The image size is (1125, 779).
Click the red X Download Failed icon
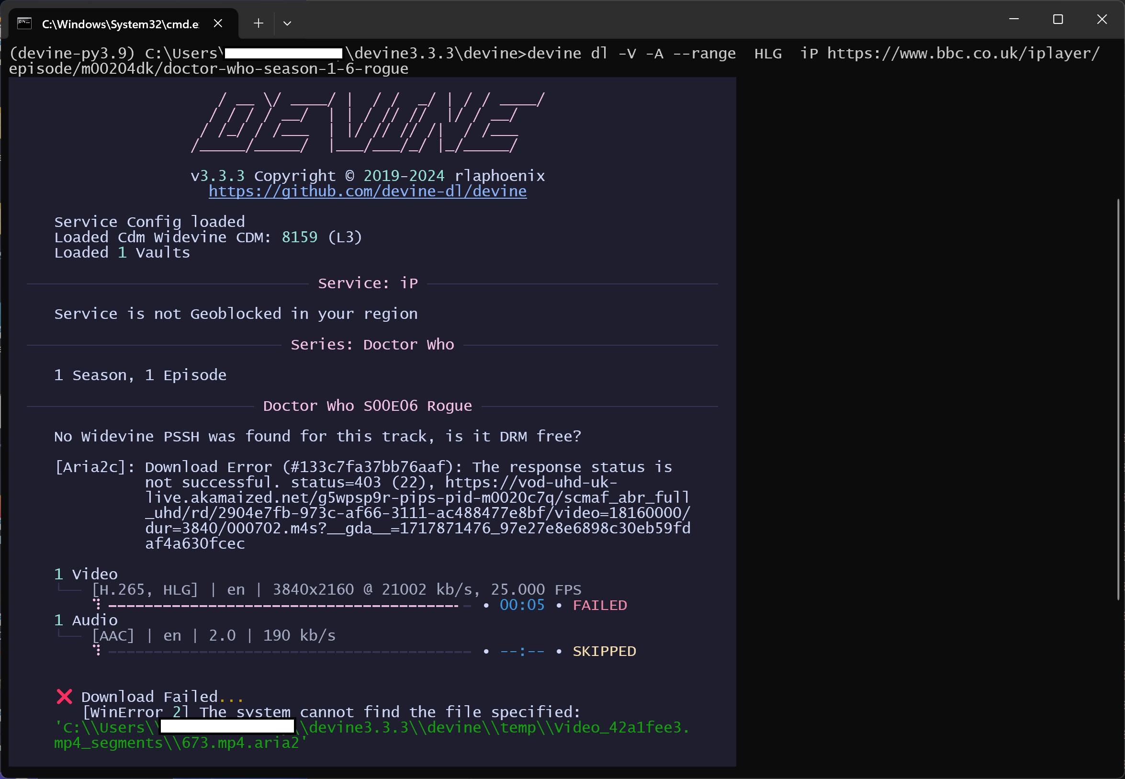65,697
